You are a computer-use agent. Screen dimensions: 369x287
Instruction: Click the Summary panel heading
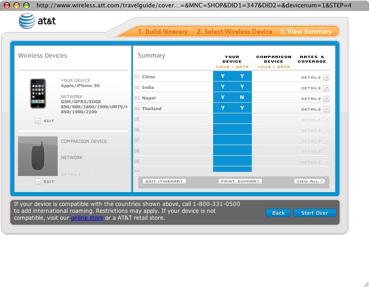[x=151, y=55]
